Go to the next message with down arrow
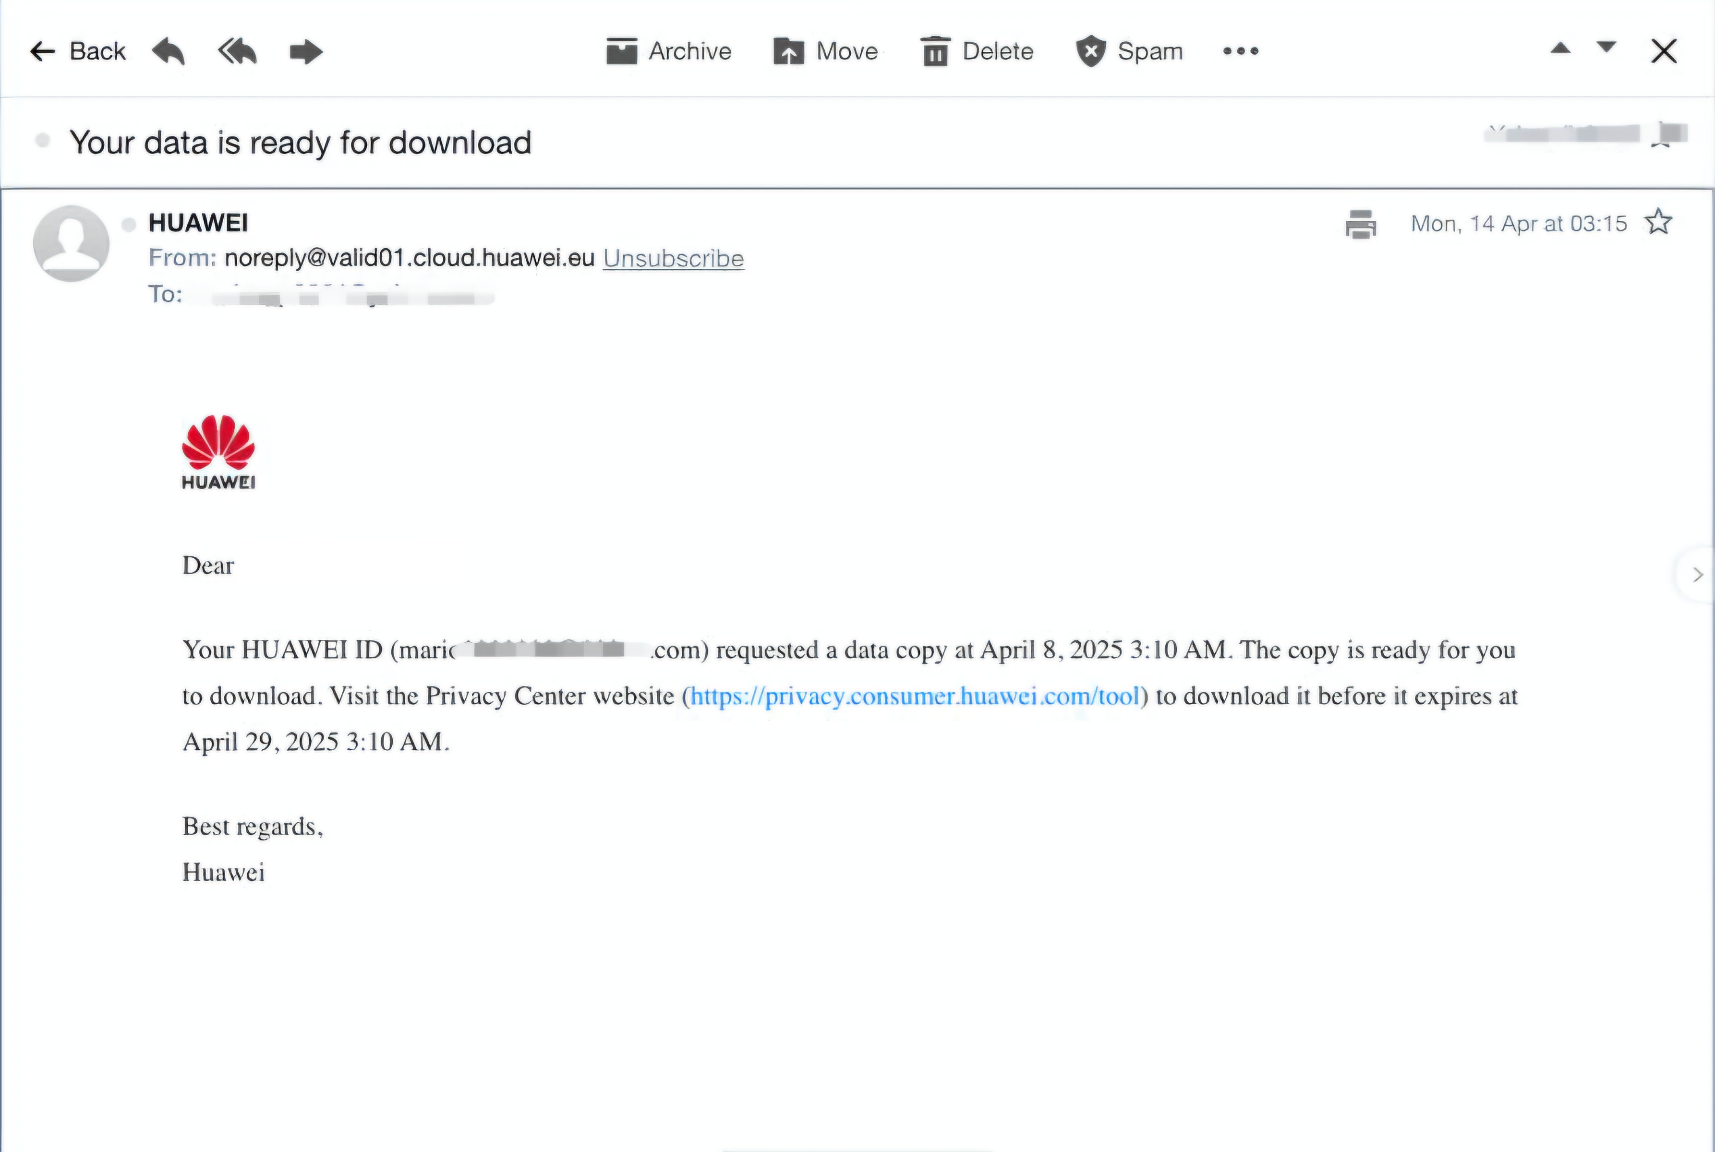The height and width of the screenshot is (1152, 1715). pyautogui.click(x=1607, y=47)
